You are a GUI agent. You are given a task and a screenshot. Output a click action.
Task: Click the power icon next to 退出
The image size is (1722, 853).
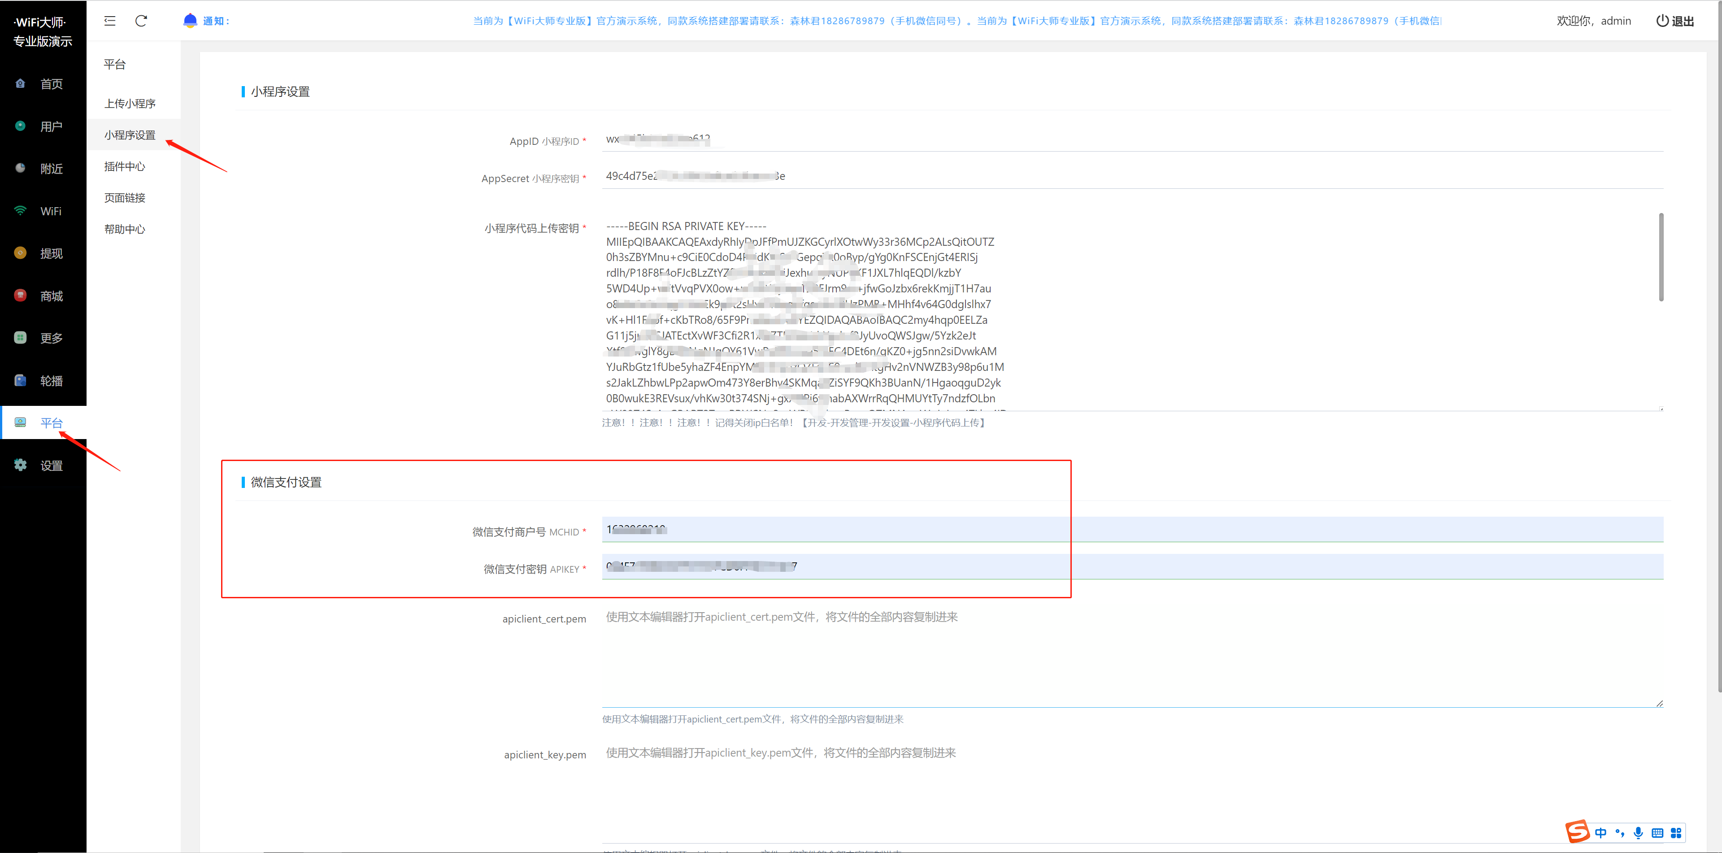(x=1662, y=21)
